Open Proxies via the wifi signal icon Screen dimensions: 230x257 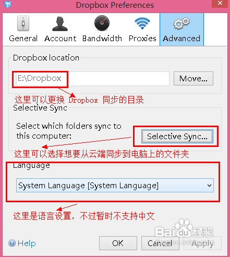[x=142, y=23]
